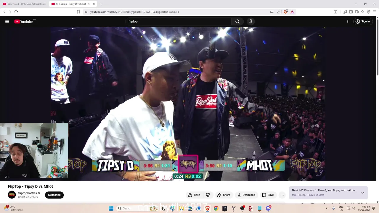Reload the current page

click(16, 12)
